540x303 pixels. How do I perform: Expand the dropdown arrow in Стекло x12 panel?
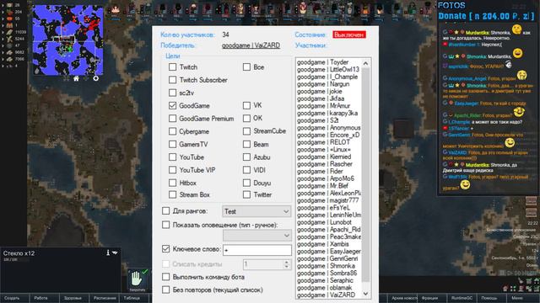pyautogui.click(x=115, y=252)
